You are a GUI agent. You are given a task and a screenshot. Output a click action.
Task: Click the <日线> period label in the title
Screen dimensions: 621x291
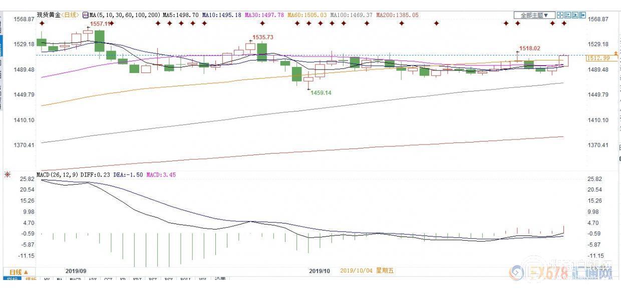pyautogui.click(x=71, y=15)
